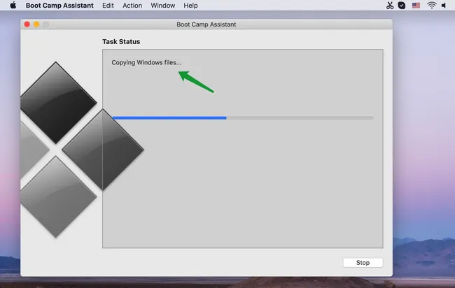Click the "Copying Windows files..." status text

146,63
